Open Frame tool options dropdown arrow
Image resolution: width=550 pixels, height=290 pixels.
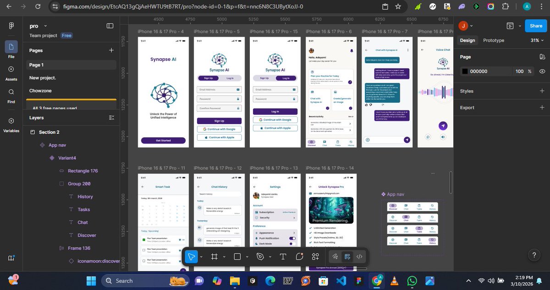click(x=224, y=257)
